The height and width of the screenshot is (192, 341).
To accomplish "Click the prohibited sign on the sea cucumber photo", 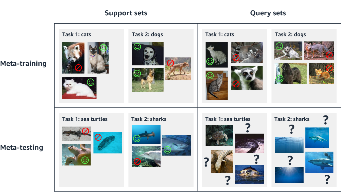I will coord(98,137).
